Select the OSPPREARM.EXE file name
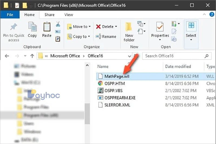Viewport: 216px width, 144px height. (x=120, y=98)
